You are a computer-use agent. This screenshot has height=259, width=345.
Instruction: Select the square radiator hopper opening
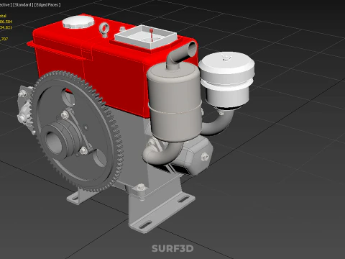[146, 37]
